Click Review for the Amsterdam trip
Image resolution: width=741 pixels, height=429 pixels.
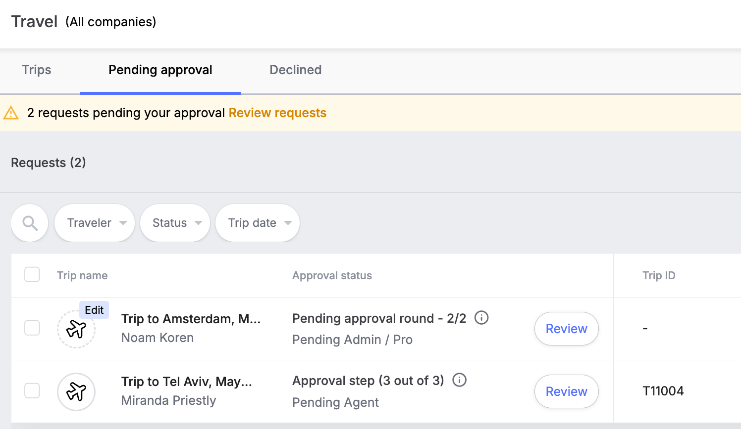[x=567, y=329]
